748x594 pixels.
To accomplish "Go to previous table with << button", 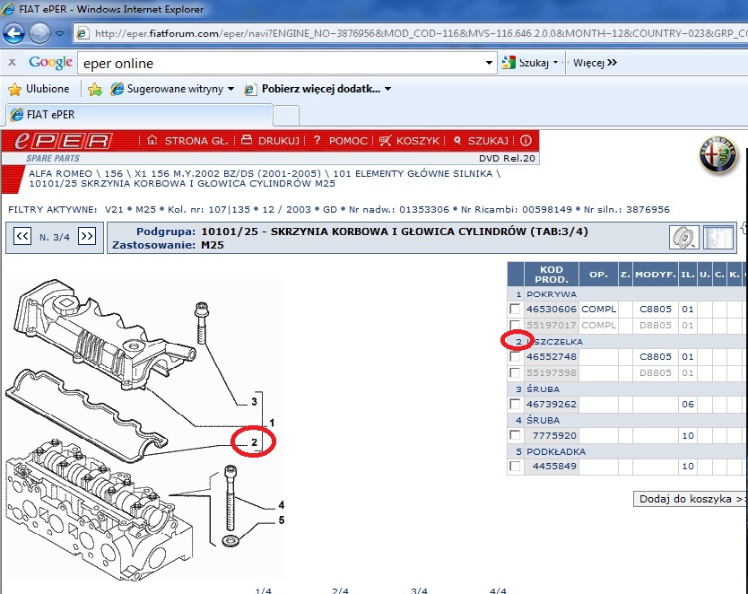I will [x=22, y=236].
